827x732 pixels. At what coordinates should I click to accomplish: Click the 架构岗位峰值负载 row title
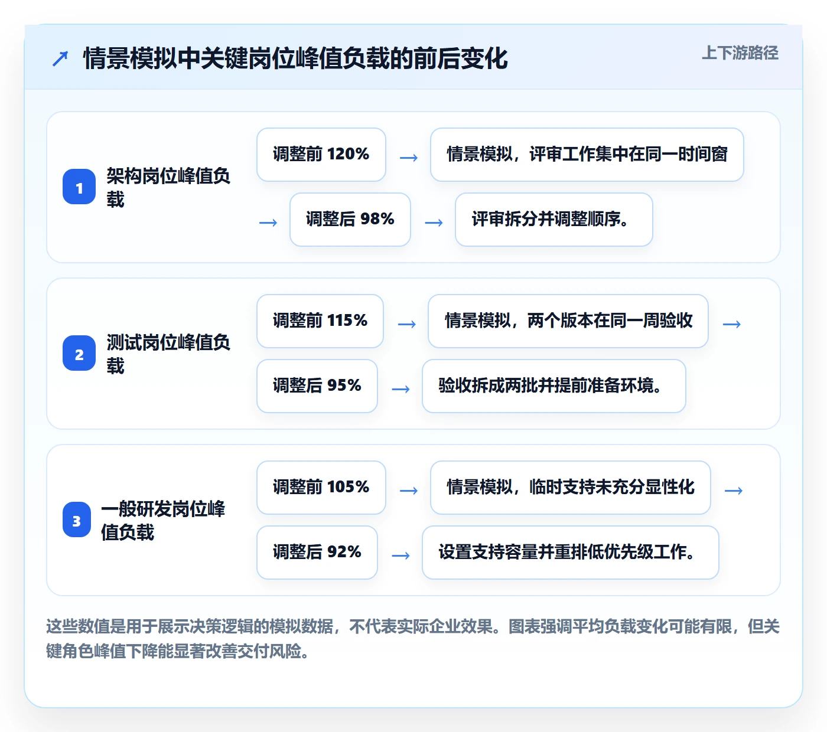(x=168, y=187)
